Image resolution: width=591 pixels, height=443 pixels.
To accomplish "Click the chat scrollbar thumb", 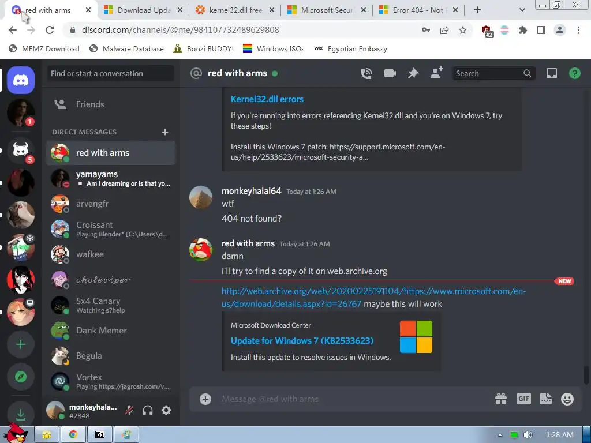I will (586, 375).
